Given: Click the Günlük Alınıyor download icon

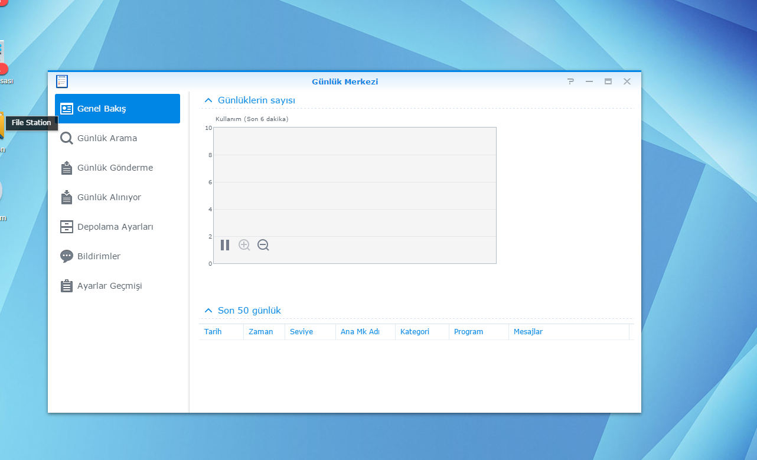Looking at the screenshot, I should click(x=67, y=197).
